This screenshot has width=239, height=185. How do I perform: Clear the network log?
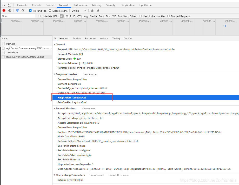tap(10, 10)
